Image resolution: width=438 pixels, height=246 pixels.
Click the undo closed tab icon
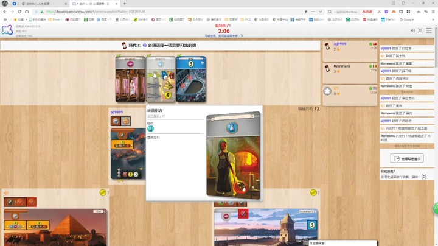click(x=426, y=12)
